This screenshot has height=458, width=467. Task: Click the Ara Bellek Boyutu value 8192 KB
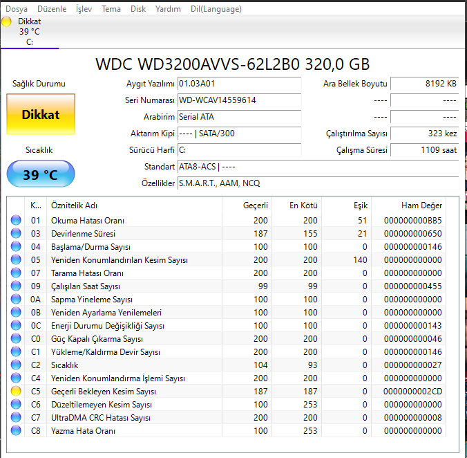click(x=424, y=84)
